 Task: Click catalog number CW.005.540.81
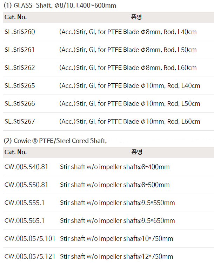pyautogui.click(x=26, y=167)
